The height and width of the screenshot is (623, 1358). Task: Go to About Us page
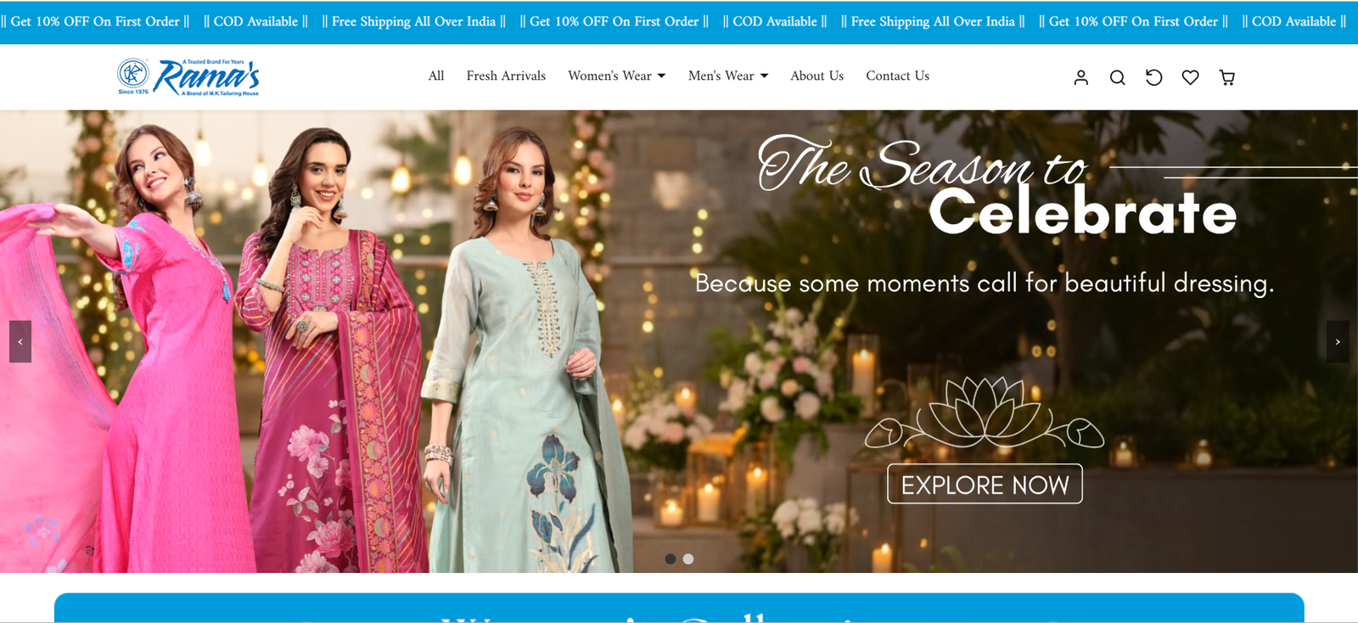click(816, 76)
